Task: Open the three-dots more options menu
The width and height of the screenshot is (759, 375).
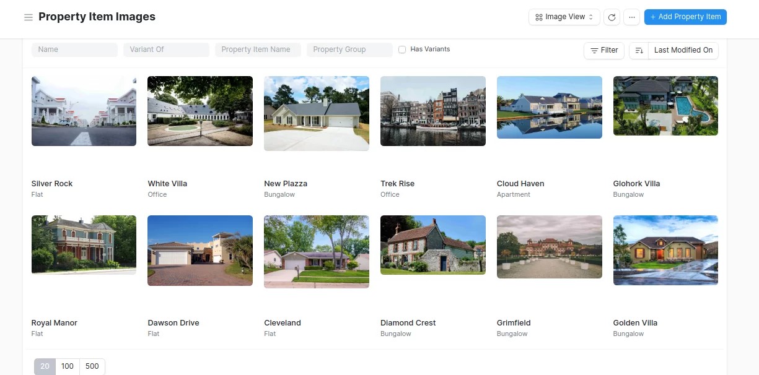Action: click(x=631, y=17)
